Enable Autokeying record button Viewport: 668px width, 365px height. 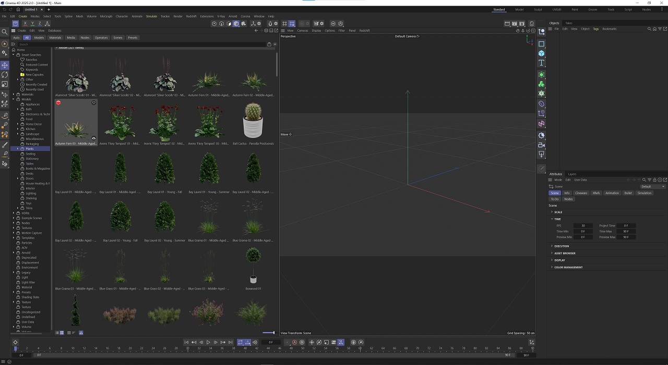[x=294, y=342]
